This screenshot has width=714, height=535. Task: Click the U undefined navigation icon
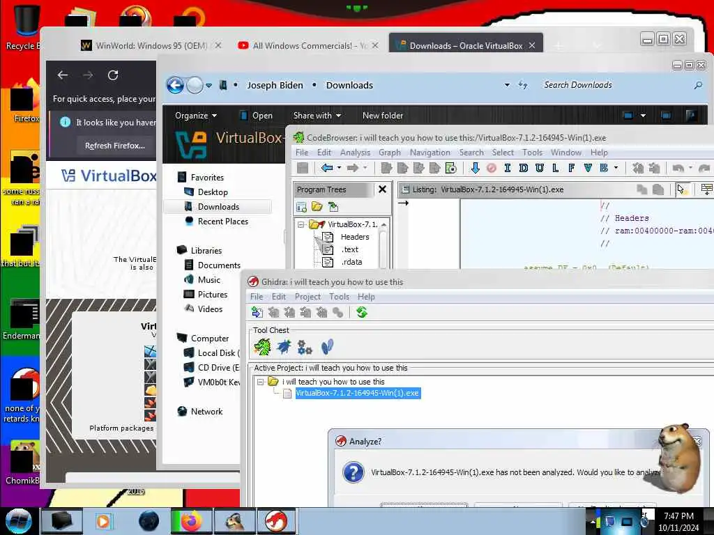[x=540, y=168]
